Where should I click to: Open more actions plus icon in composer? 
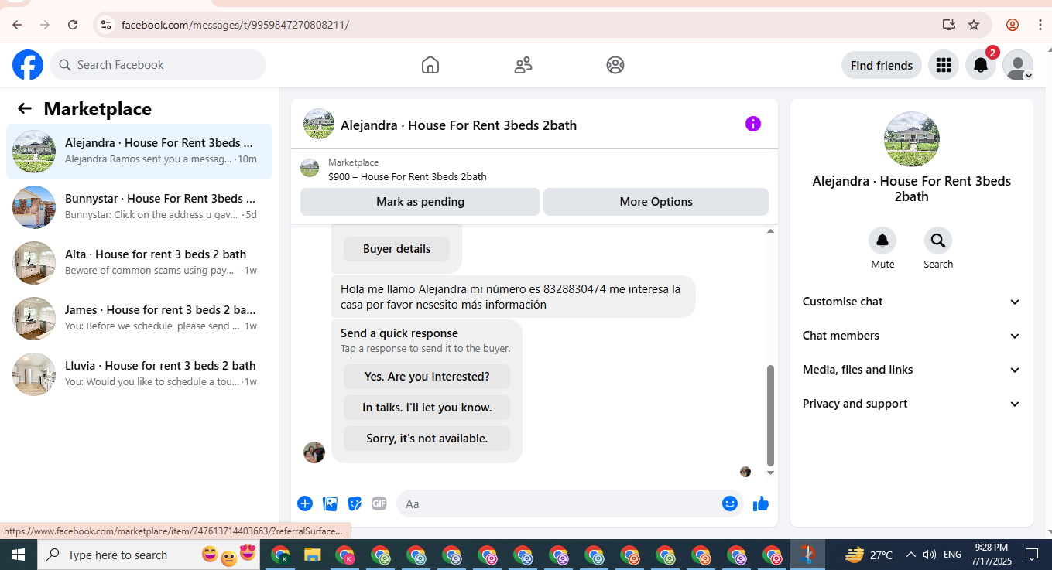(x=305, y=503)
